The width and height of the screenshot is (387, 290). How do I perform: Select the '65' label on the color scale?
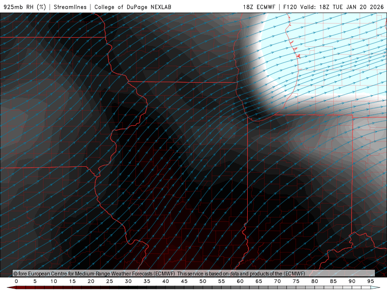click(259, 281)
